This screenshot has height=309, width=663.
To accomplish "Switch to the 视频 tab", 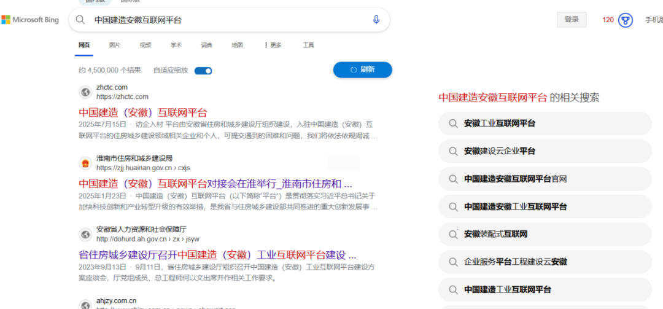I will point(145,45).
